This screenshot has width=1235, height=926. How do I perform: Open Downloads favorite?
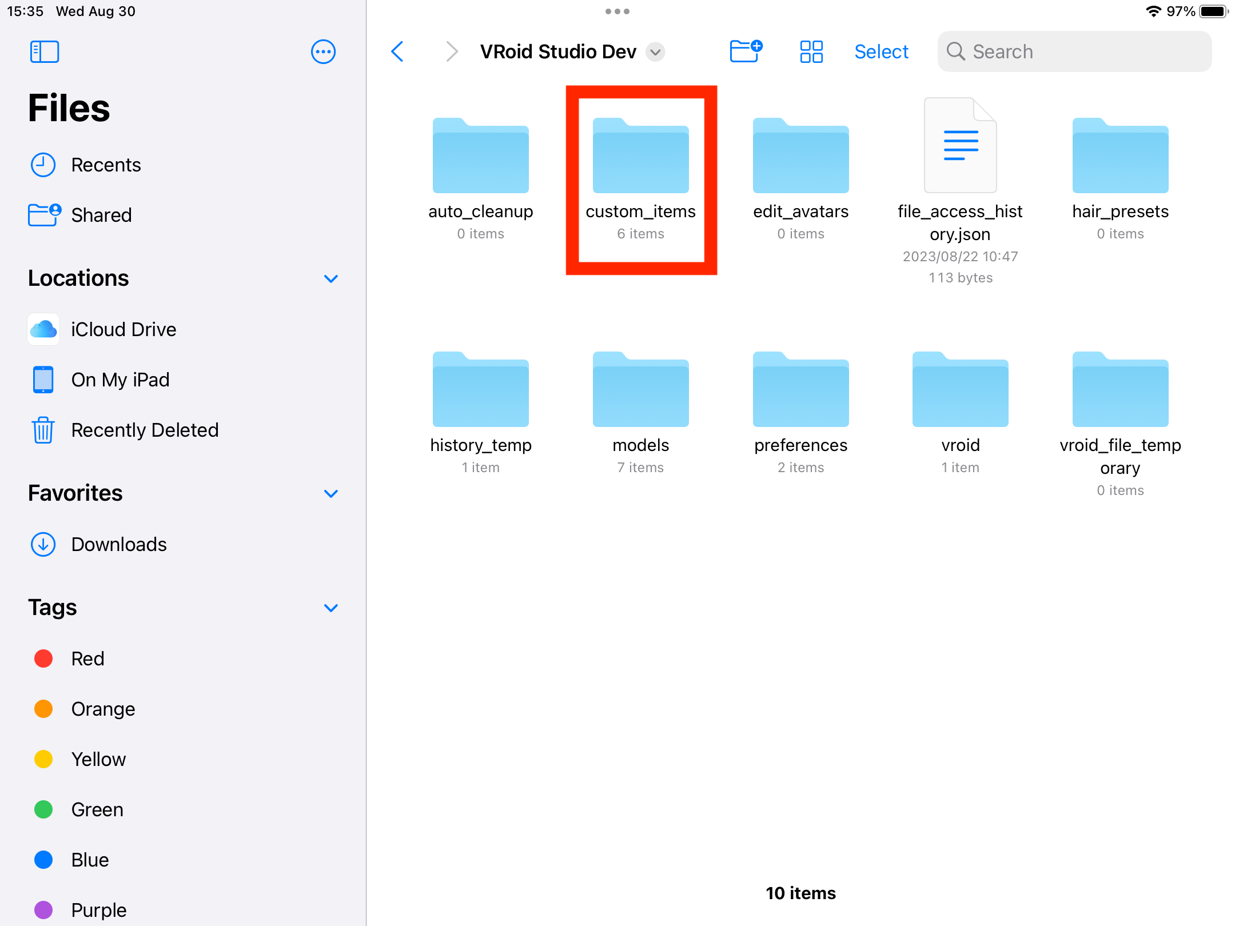pyautogui.click(x=183, y=544)
